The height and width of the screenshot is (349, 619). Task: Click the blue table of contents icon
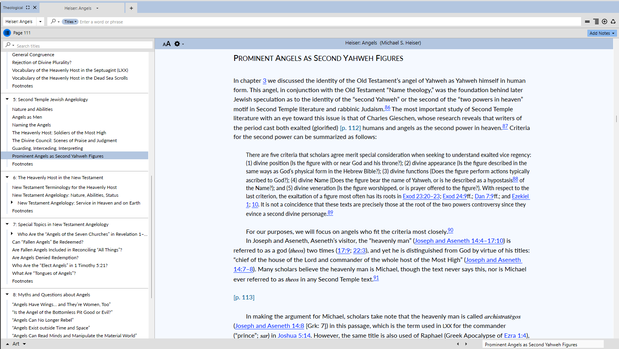pos(7,33)
